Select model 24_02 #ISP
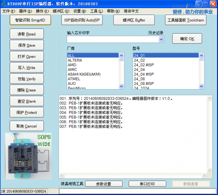 pos(166,65)
